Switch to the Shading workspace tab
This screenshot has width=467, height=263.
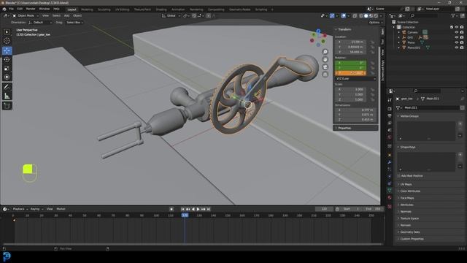[x=161, y=9]
